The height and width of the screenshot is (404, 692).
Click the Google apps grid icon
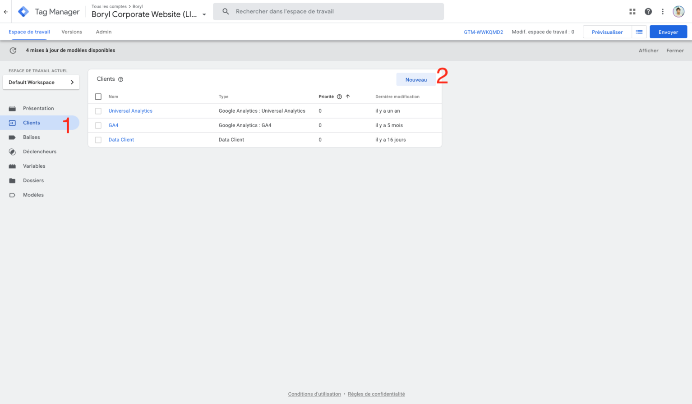(x=632, y=11)
